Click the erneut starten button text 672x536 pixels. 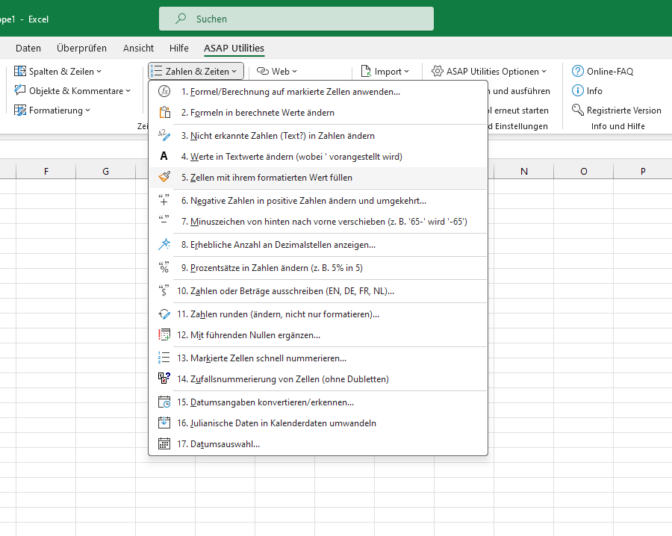pos(521,110)
